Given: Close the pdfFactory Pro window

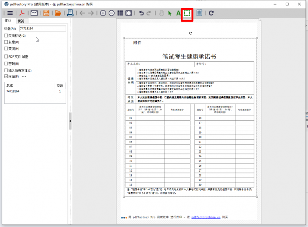Looking at the screenshot, I should tap(299, 4).
